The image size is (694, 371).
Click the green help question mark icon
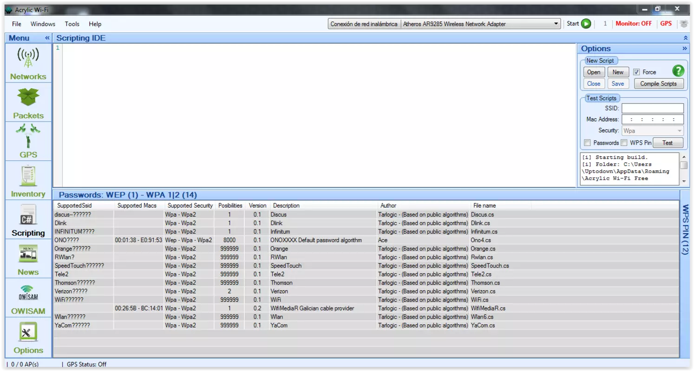point(678,71)
